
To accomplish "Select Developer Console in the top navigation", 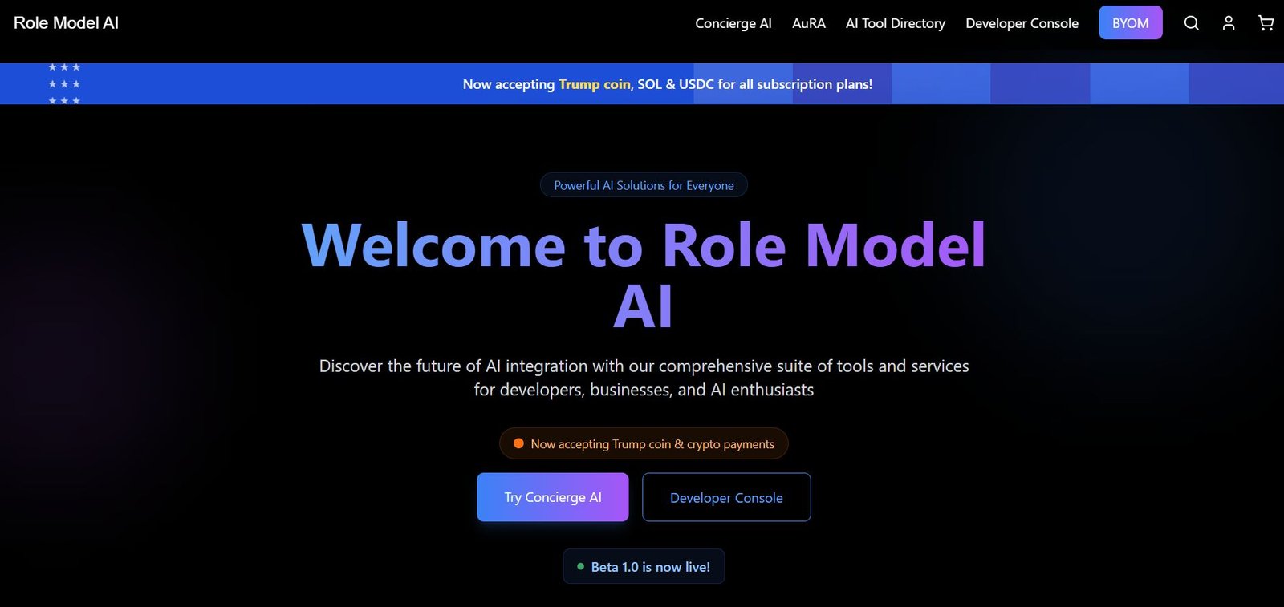I will (1022, 23).
